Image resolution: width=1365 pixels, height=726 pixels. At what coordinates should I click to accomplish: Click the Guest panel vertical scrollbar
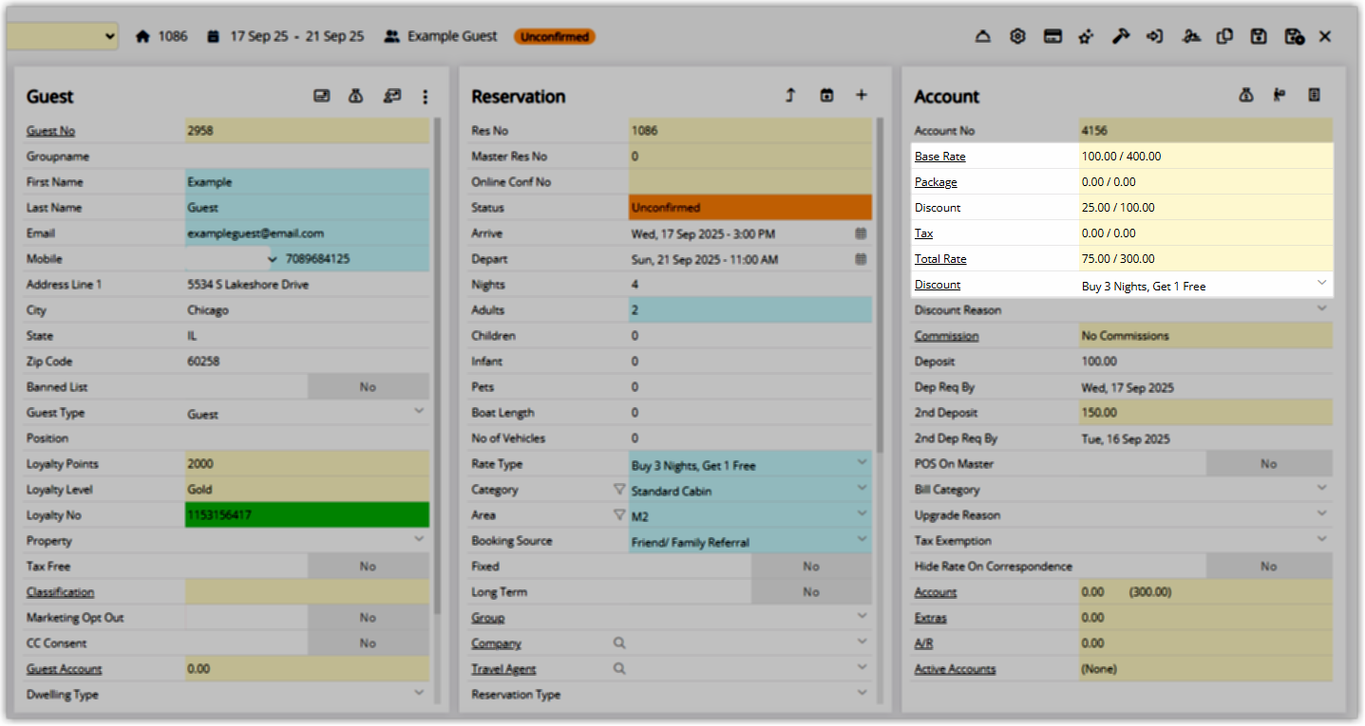click(x=436, y=365)
